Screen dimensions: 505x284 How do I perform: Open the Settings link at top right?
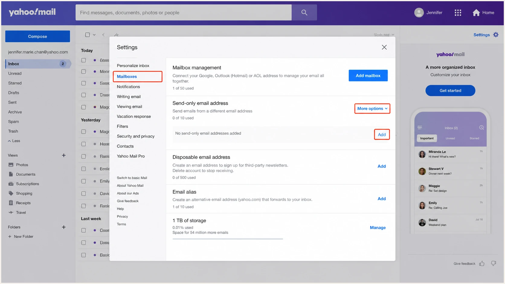(481, 35)
